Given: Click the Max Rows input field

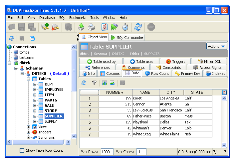Looking at the screenshot, I should [x=107, y=152].
